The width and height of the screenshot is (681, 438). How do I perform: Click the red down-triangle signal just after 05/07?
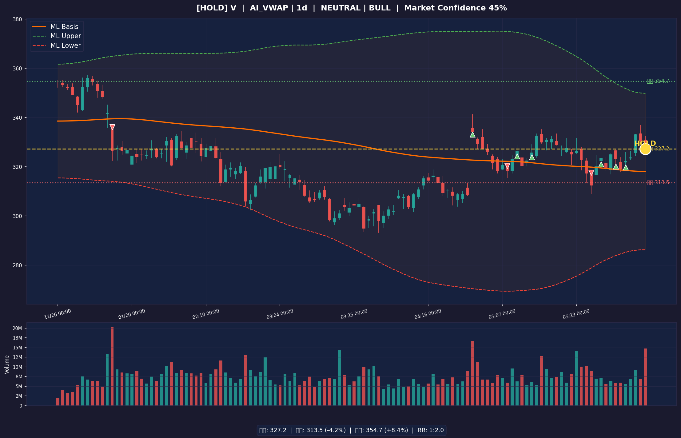pyautogui.click(x=507, y=166)
